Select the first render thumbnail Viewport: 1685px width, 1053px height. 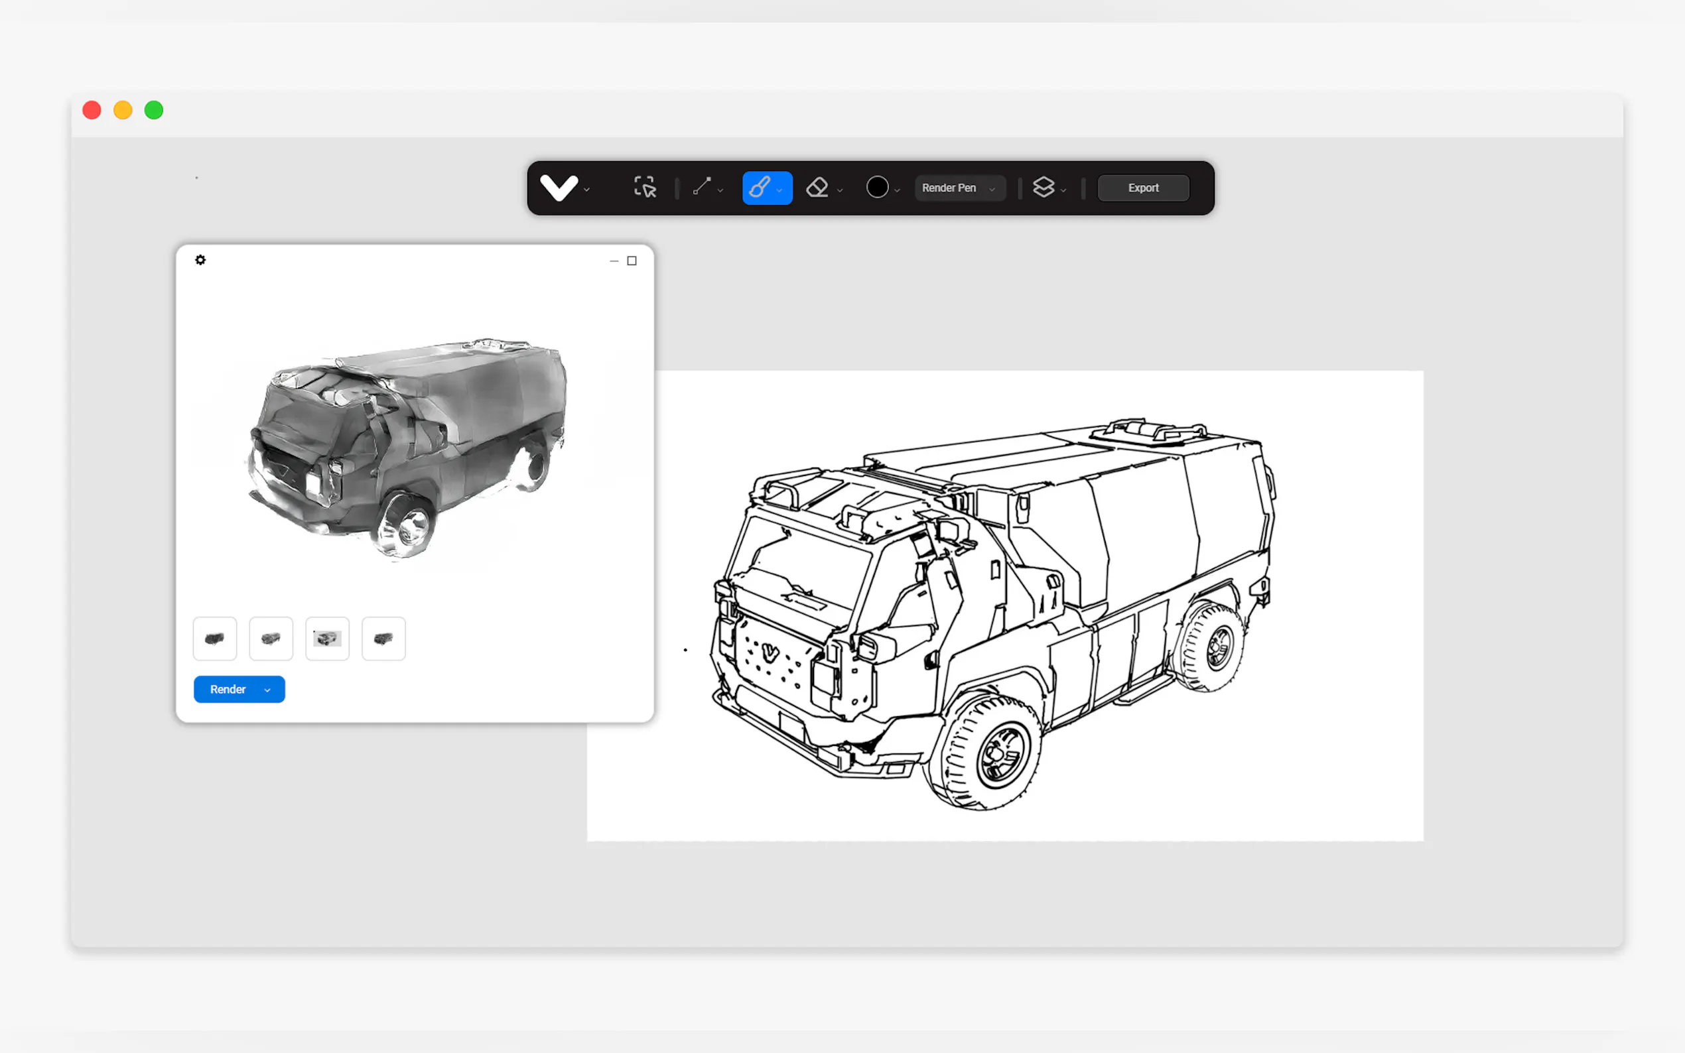pos(214,638)
